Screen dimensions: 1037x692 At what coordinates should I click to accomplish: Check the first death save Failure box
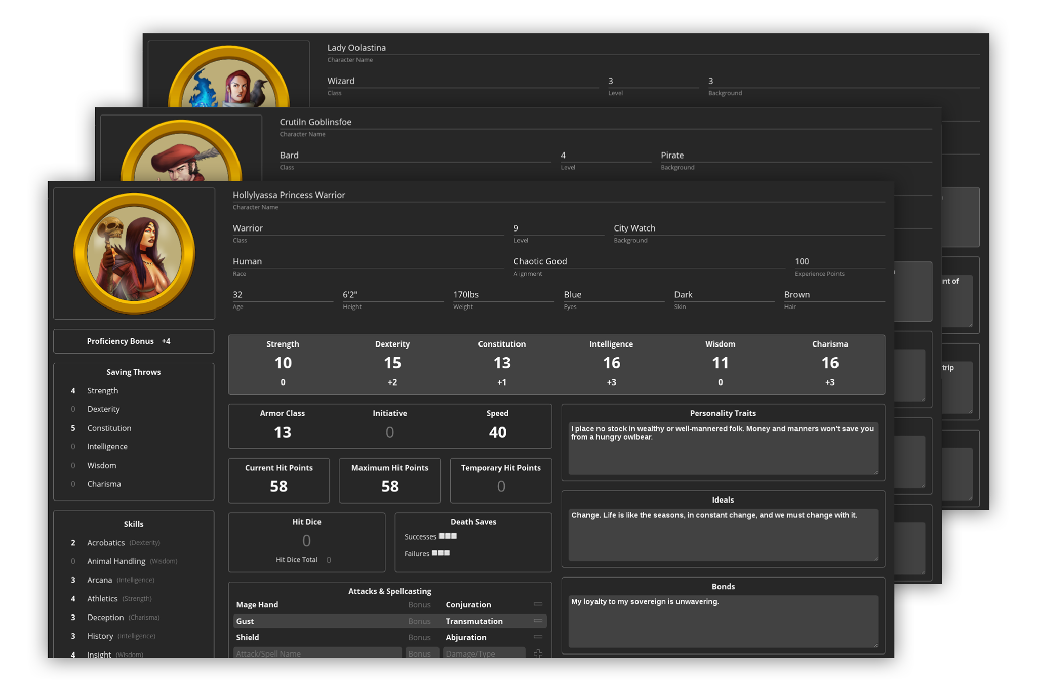[434, 553]
